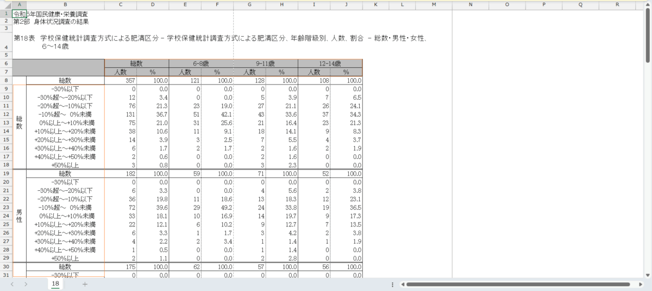The width and height of the screenshot is (652, 291).
Task: Select the table title cell in row 4
Action: (x=217, y=42)
